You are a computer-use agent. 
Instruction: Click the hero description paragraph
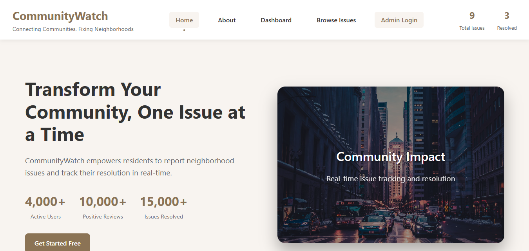pyautogui.click(x=129, y=166)
